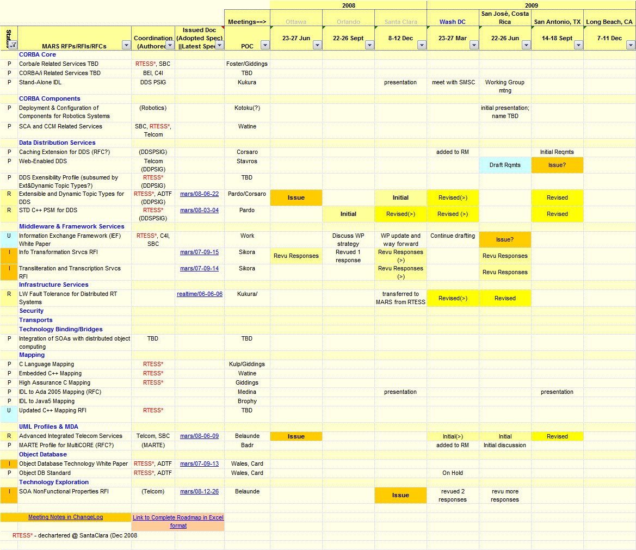
Task: Open the 7-11 Dec column filter dropdown
Action: [x=631, y=45]
